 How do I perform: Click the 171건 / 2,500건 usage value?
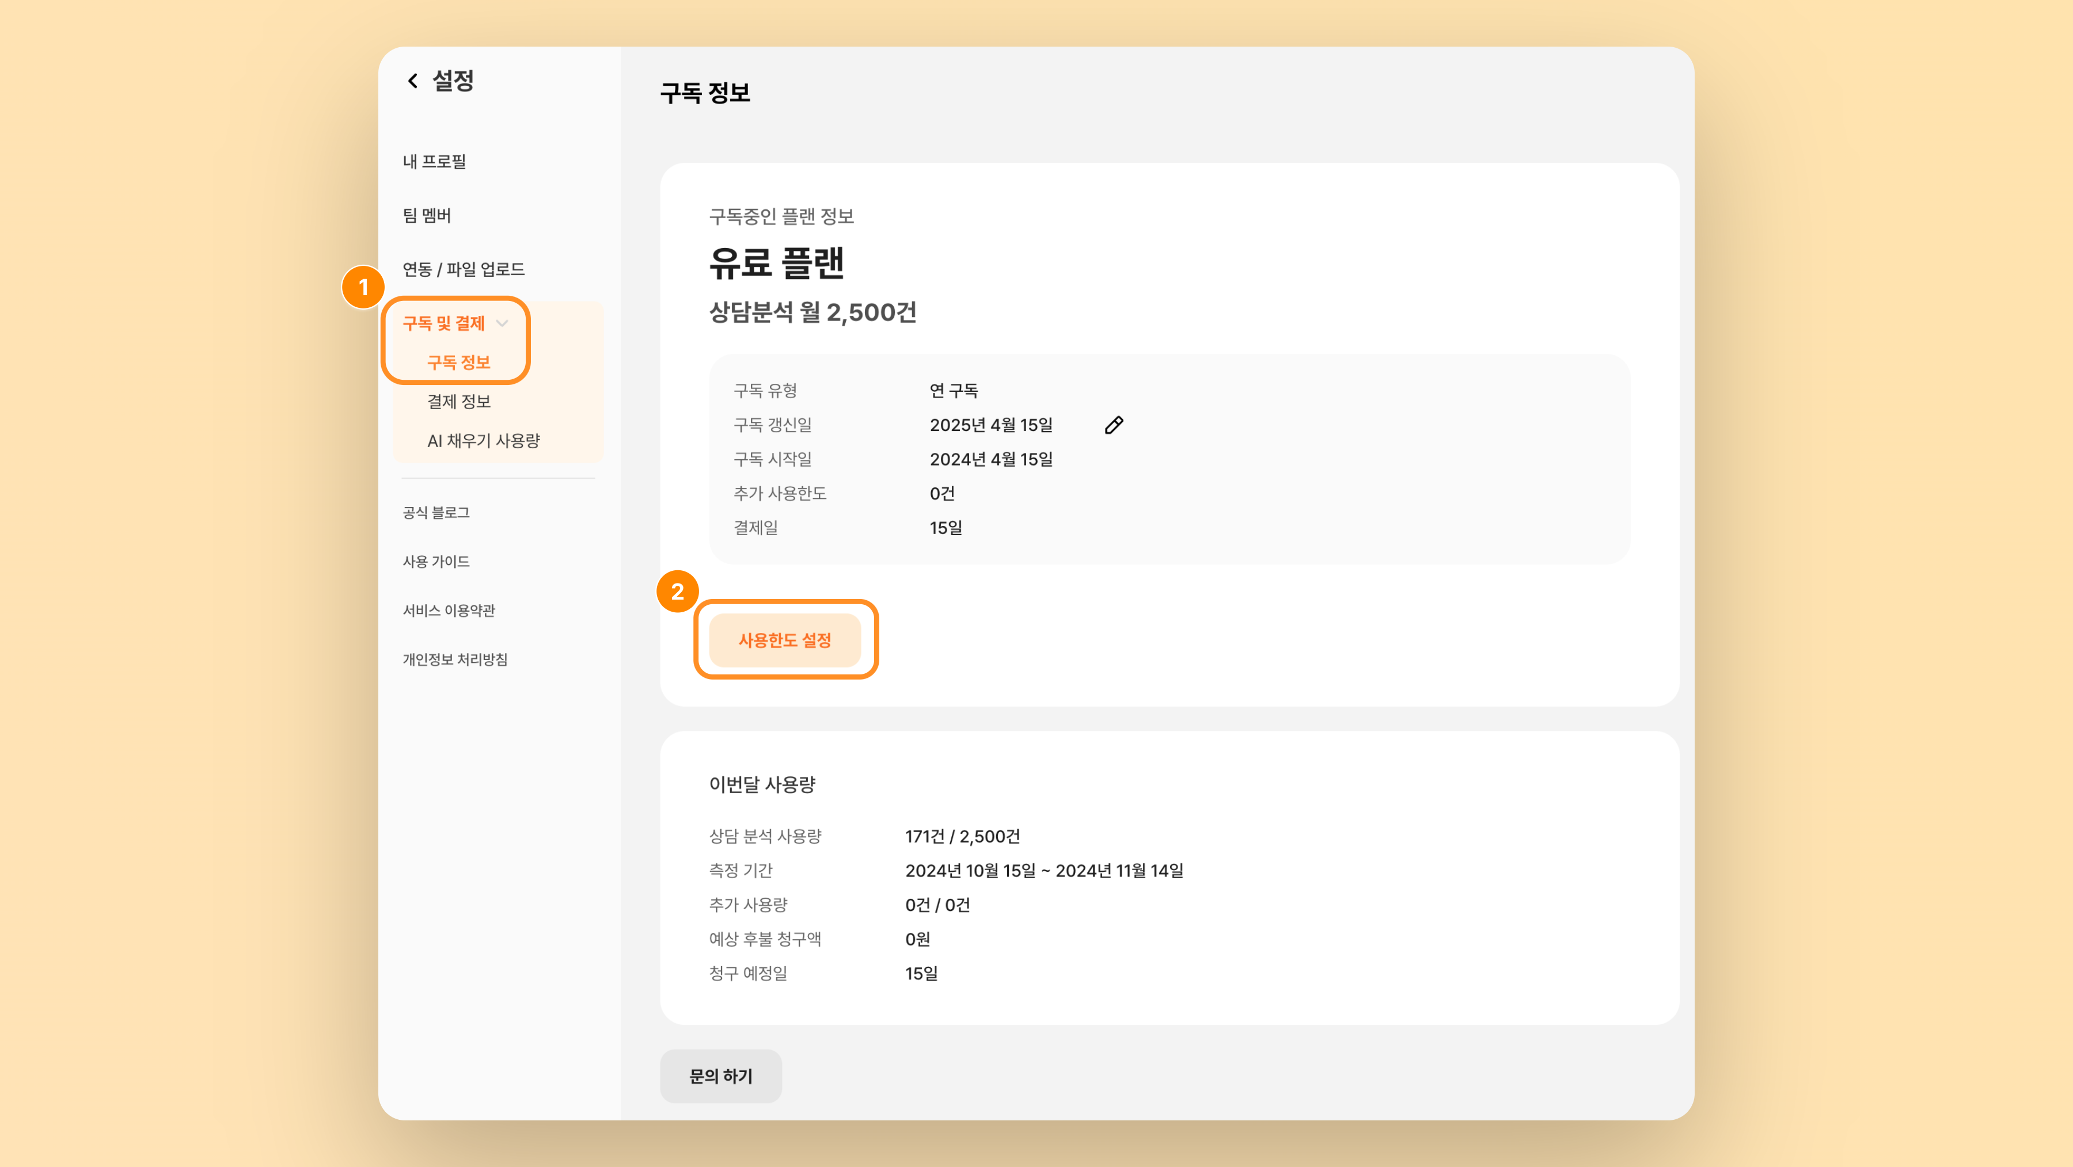coord(962,837)
